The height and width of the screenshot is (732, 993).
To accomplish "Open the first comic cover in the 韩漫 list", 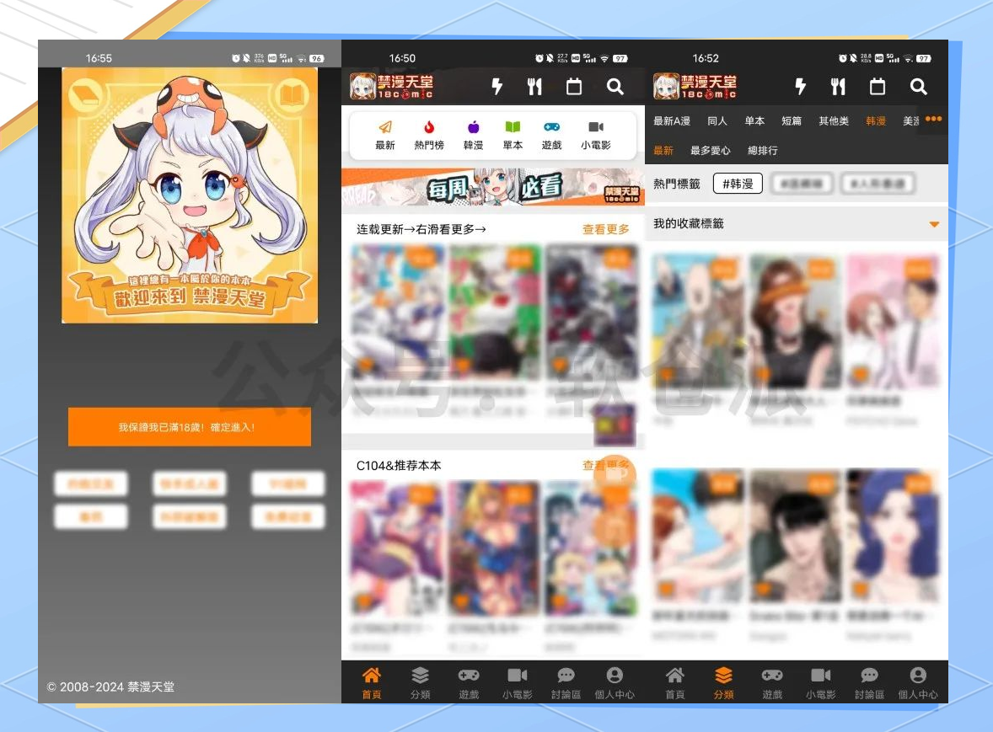I will click(x=698, y=322).
